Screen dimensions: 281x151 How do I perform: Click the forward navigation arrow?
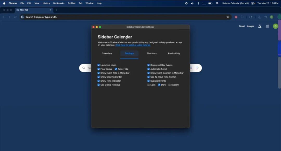point(10,17)
